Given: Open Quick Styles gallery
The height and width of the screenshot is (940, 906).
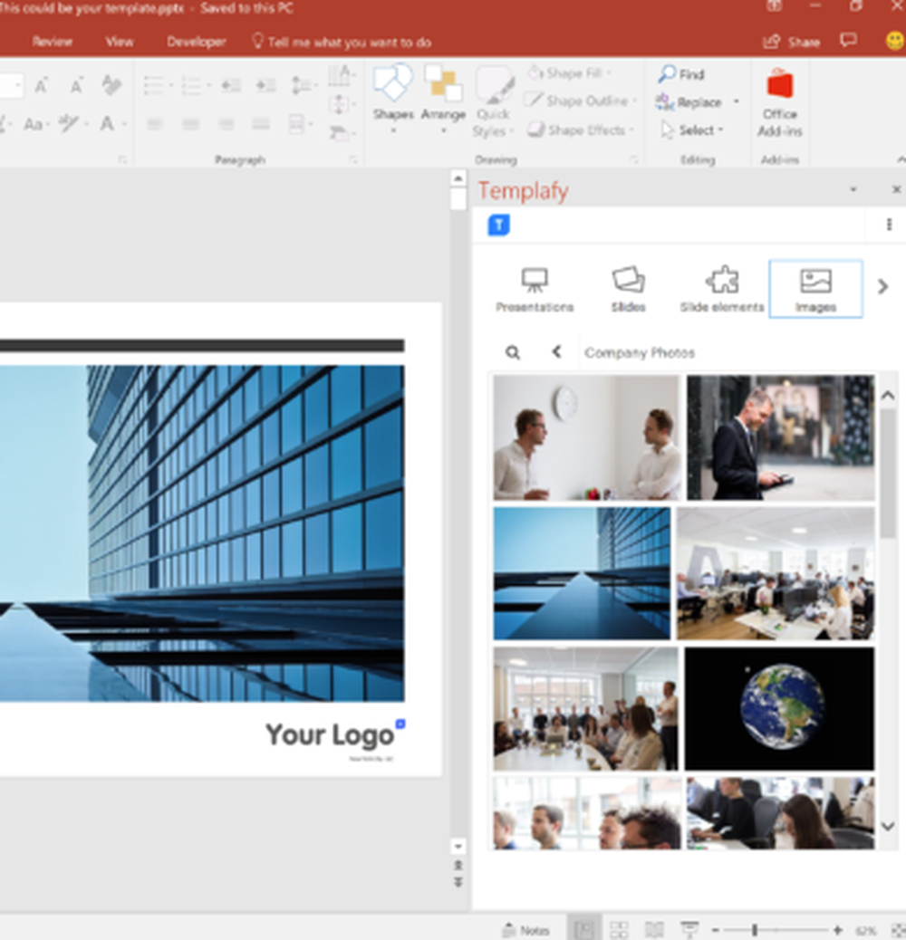Looking at the screenshot, I should click(494, 101).
